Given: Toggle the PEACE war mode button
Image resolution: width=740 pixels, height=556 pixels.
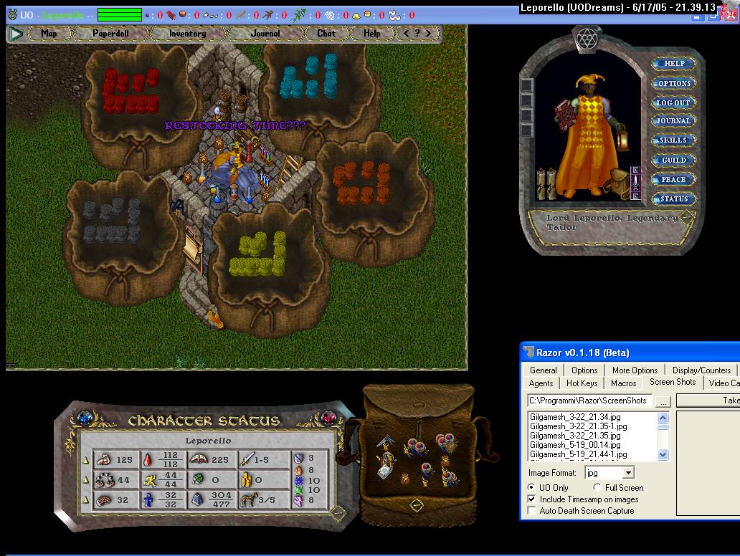Looking at the screenshot, I should click(x=673, y=179).
